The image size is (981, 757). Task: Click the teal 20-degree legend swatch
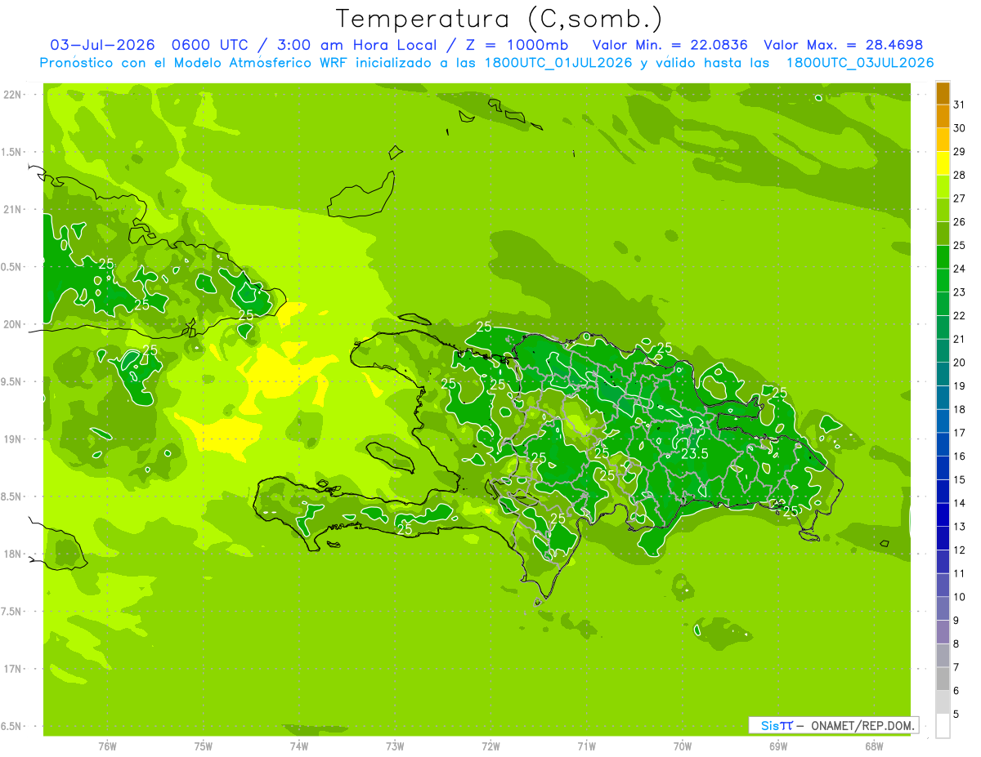[x=943, y=351]
